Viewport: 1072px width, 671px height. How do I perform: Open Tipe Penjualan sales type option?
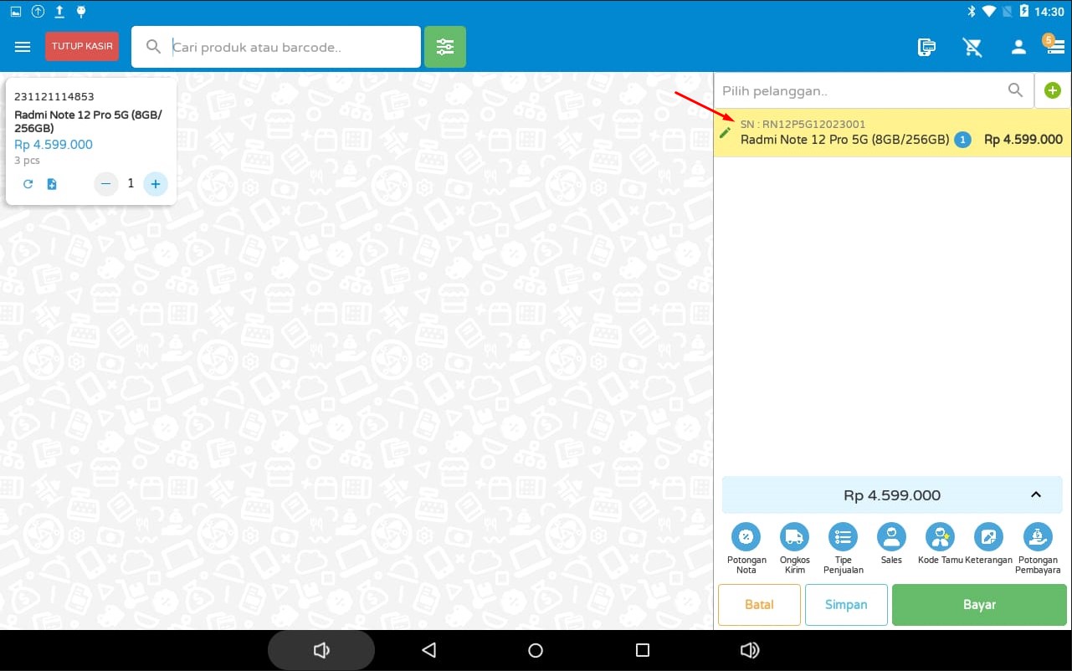point(843,548)
